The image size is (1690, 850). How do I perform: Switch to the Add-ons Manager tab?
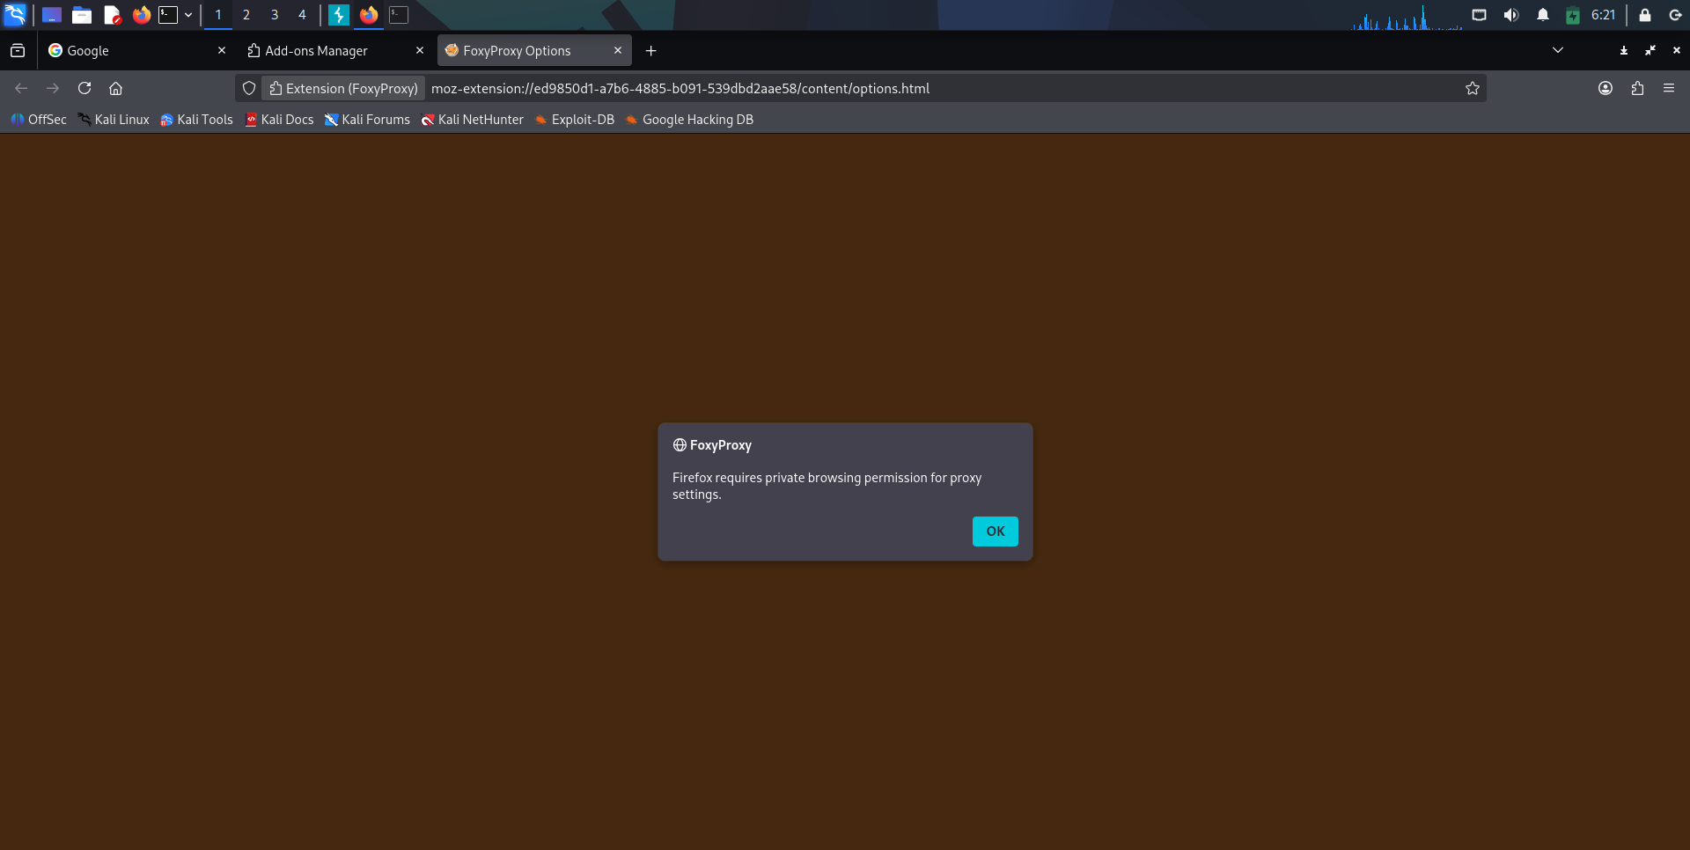(x=334, y=51)
